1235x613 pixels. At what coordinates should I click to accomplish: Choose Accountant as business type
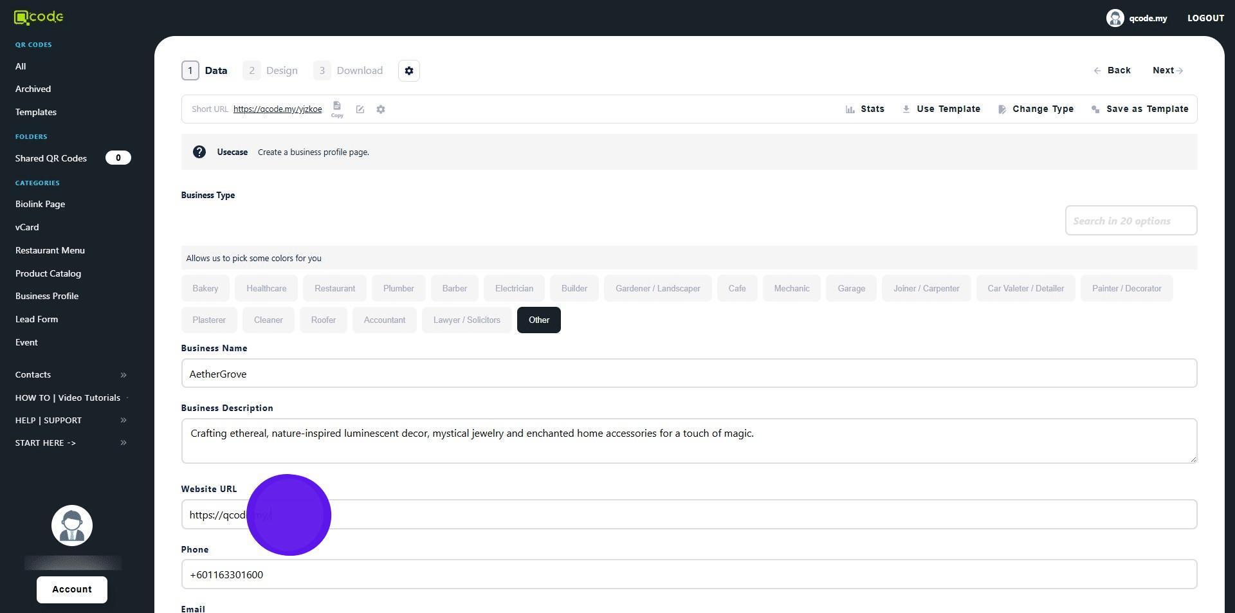click(384, 320)
